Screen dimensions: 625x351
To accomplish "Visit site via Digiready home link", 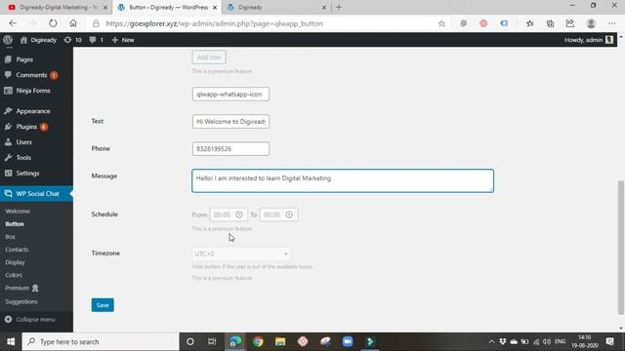I will (38, 40).
